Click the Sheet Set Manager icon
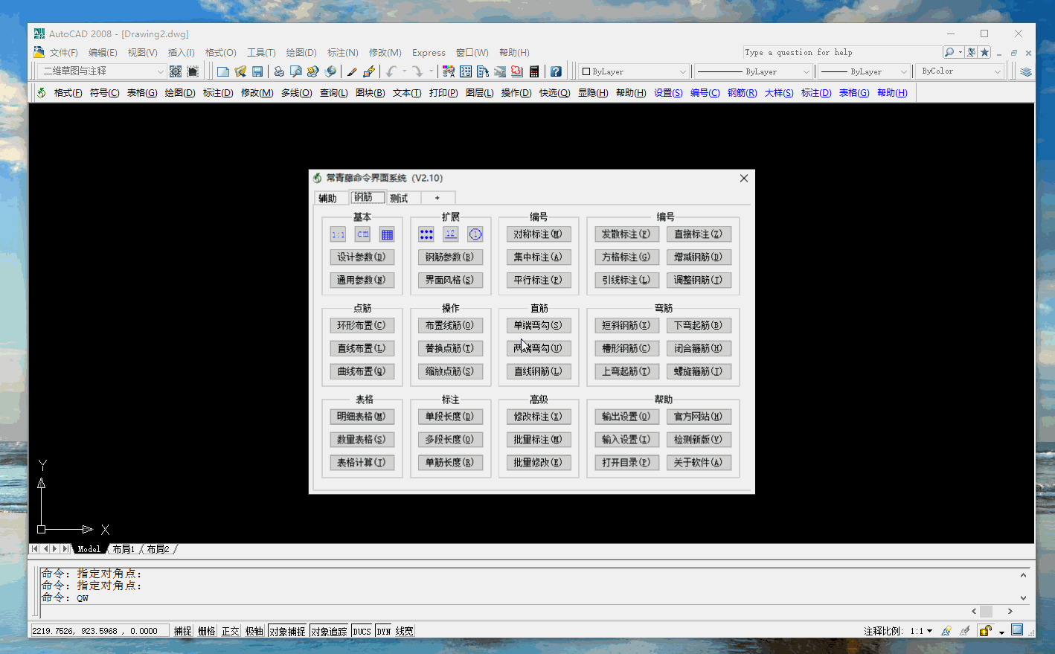The width and height of the screenshot is (1055, 654). click(x=500, y=71)
